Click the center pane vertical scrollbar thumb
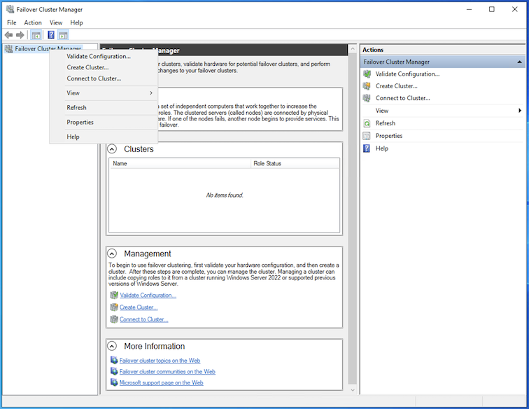The height and width of the screenshot is (409, 529). click(x=352, y=219)
